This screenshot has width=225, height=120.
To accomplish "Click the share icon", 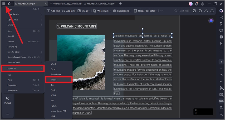I will pos(212,11).
